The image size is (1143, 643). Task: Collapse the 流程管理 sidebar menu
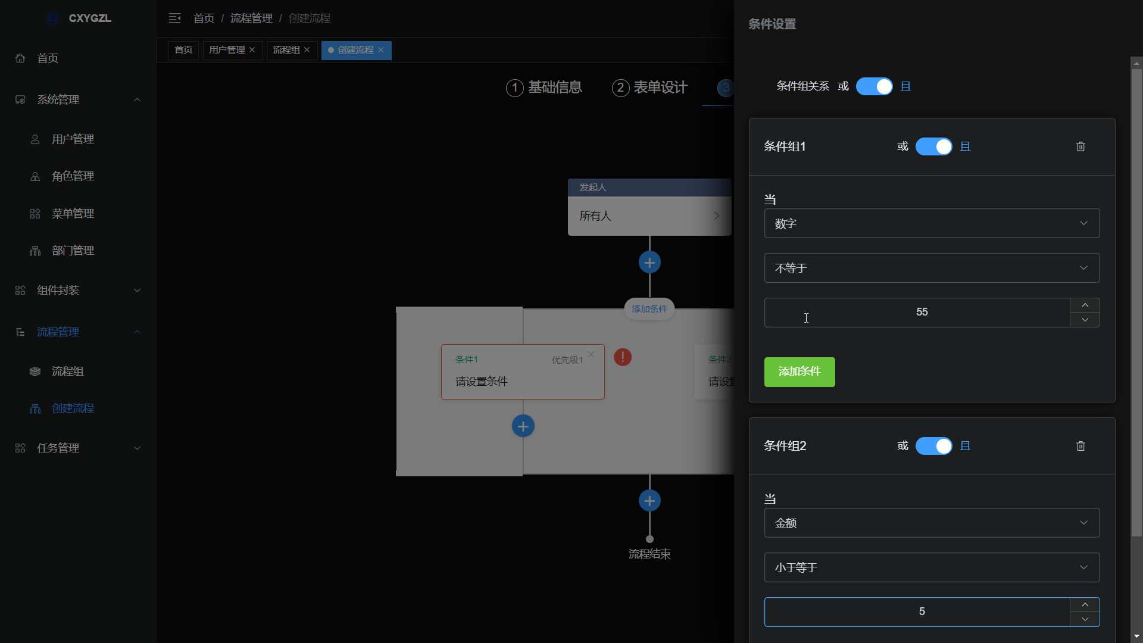click(x=78, y=332)
